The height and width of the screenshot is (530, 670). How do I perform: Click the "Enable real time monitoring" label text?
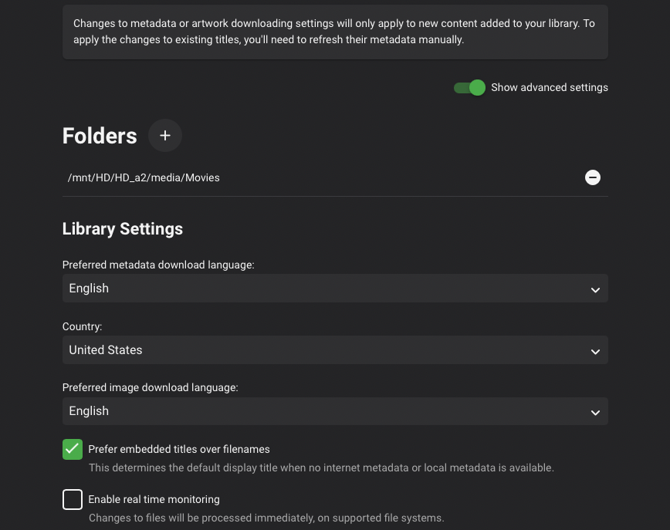click(x=154, y=499)
